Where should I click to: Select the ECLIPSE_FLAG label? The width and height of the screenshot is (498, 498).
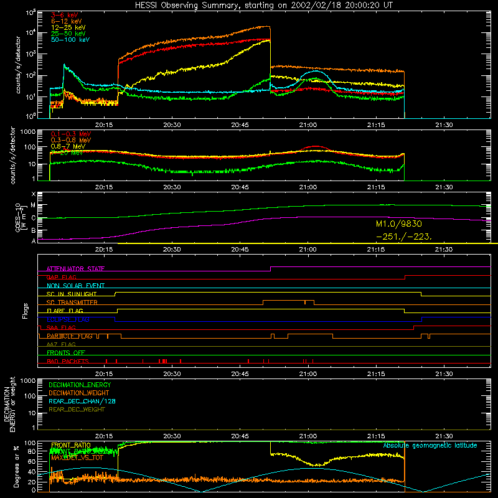[x=68, y=319]
